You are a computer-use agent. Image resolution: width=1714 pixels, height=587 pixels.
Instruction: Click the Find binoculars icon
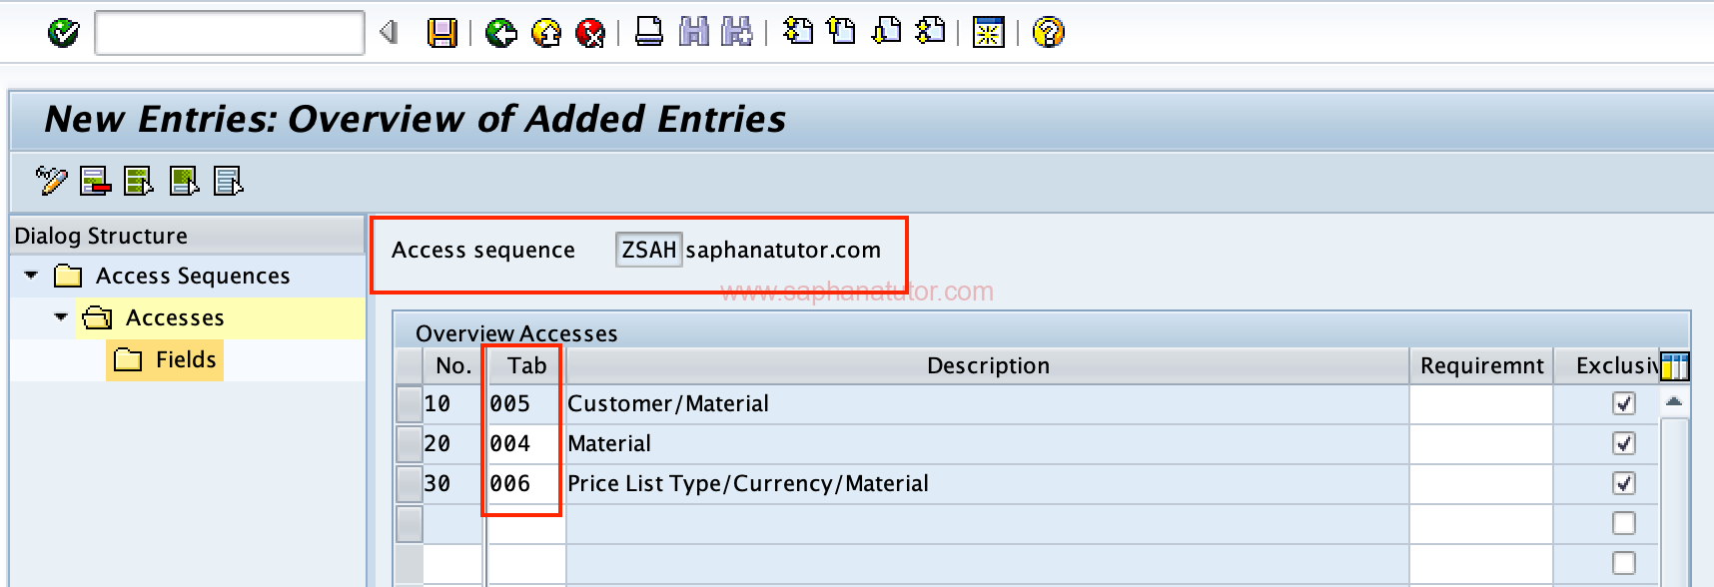click(x=694, y=33)
